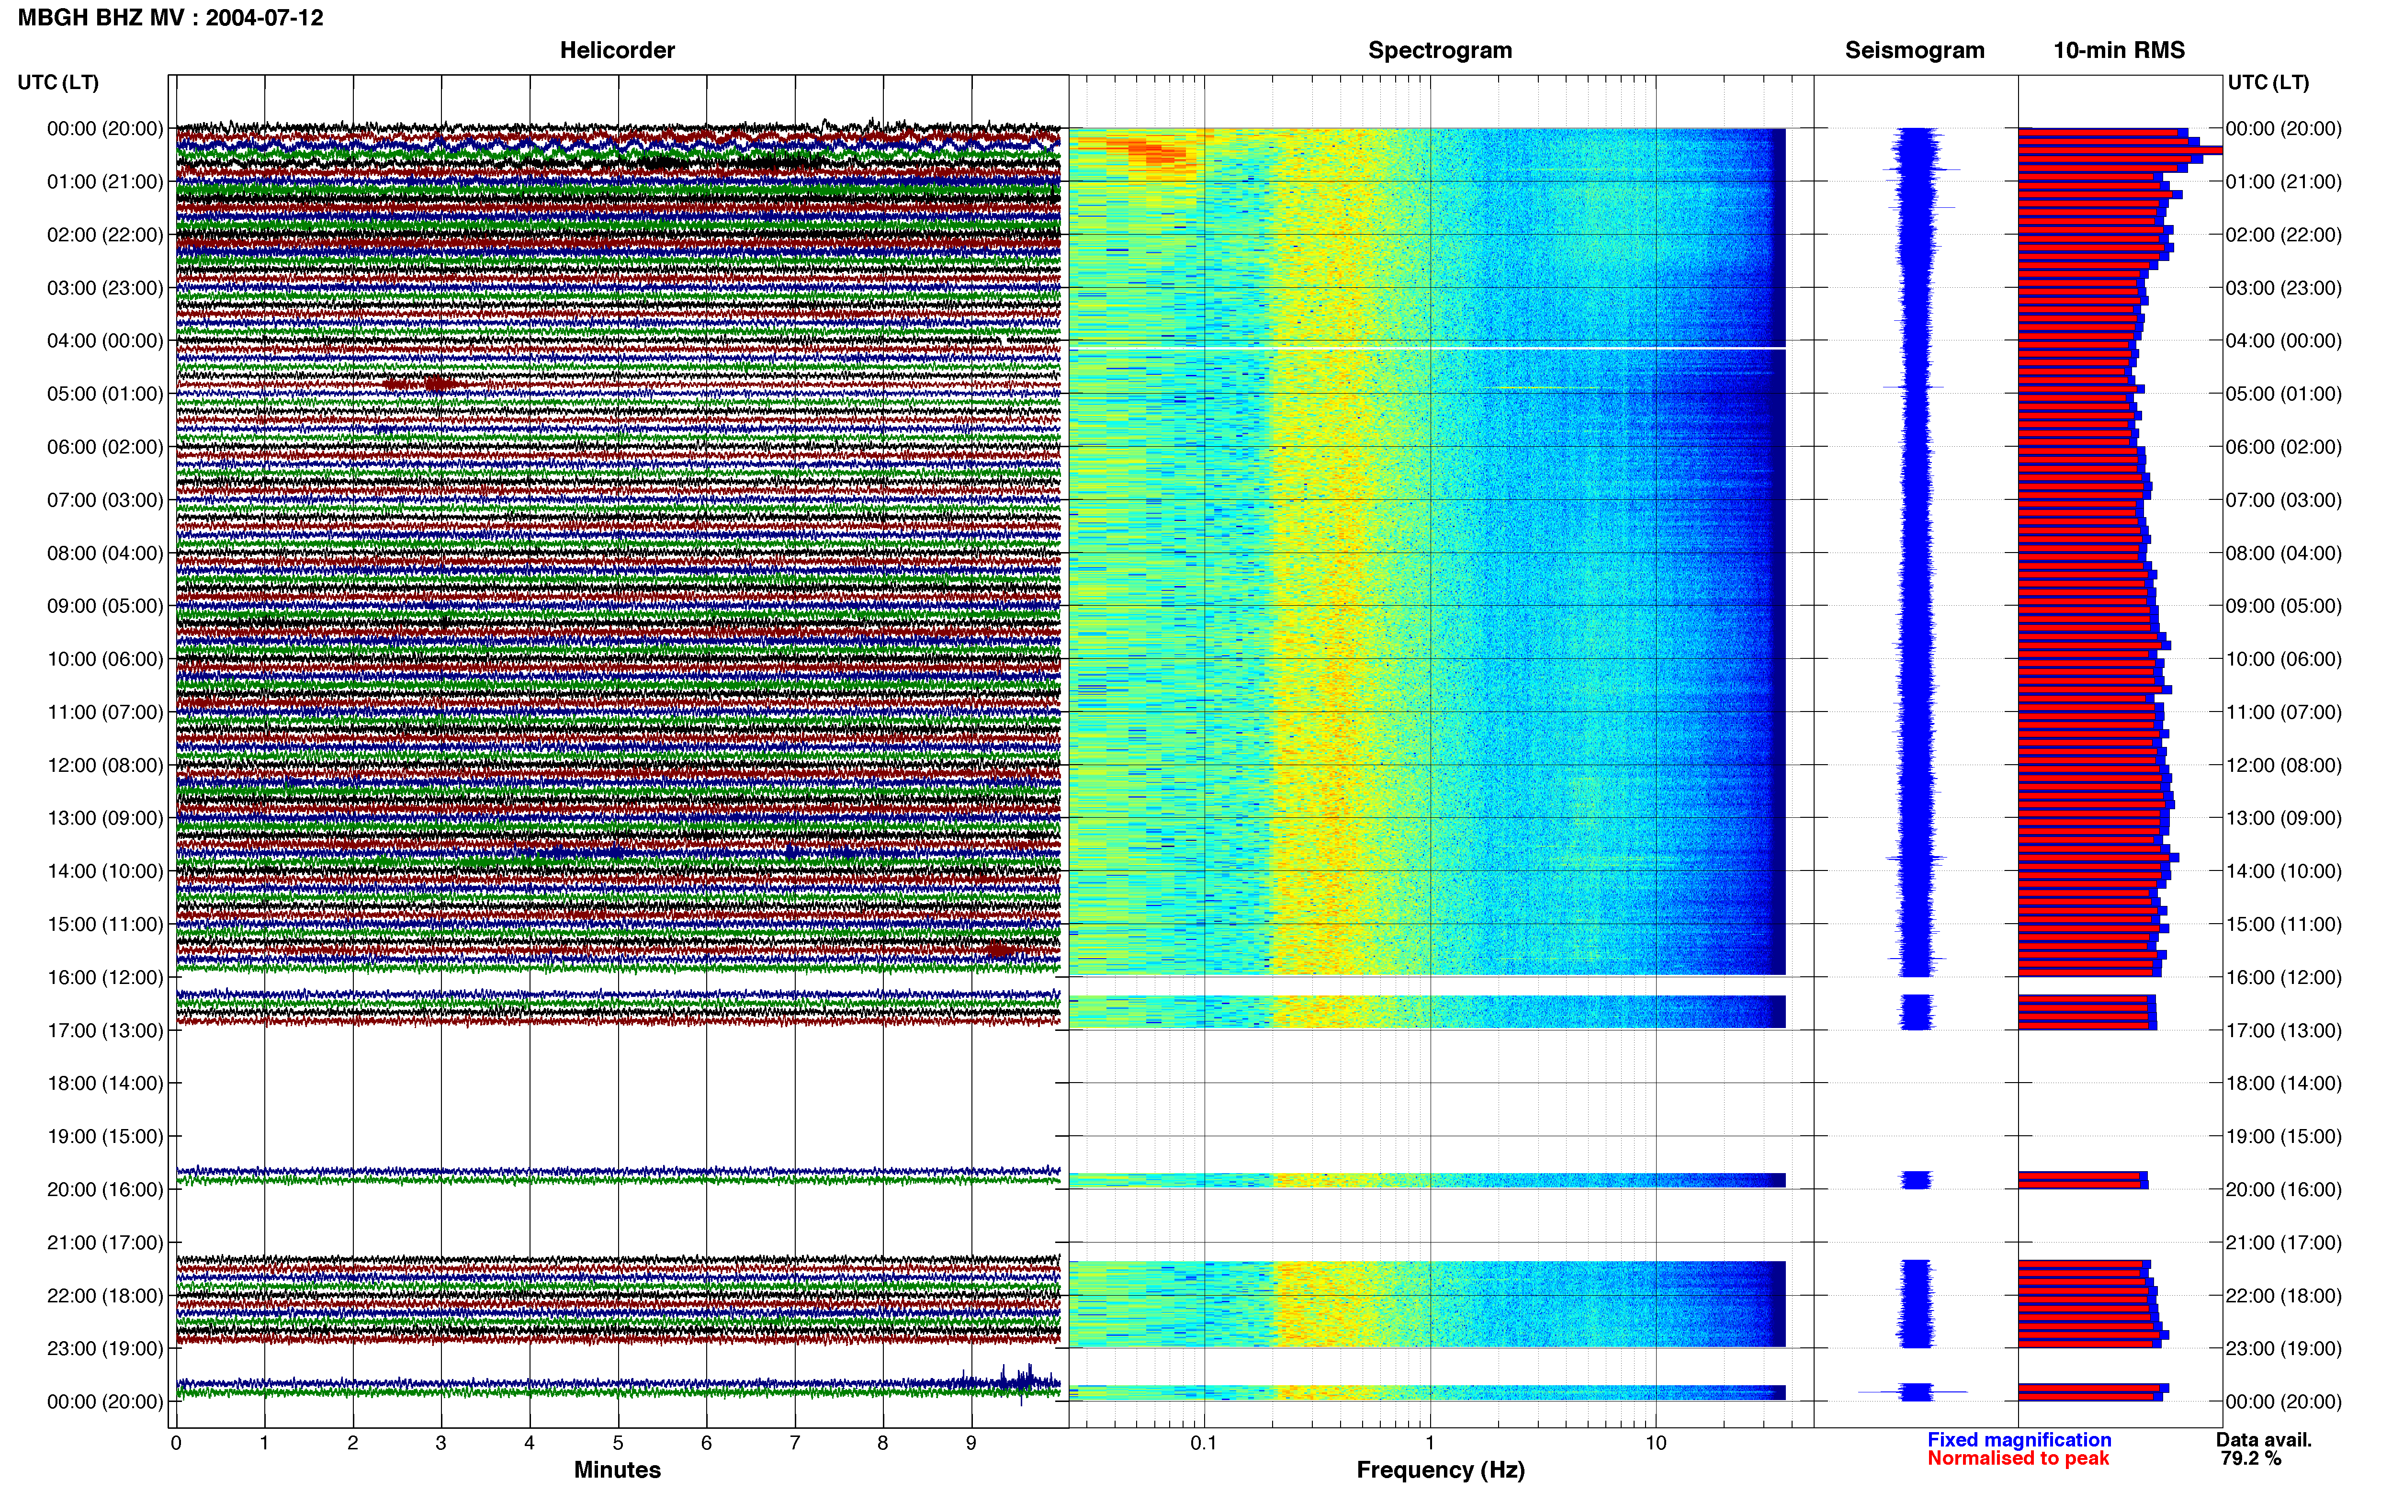The height and width of the screenshot is (1503, 2403).
Task: Click minute tick label '0' on helicorder axis
Action: [x=176, y=1443]
